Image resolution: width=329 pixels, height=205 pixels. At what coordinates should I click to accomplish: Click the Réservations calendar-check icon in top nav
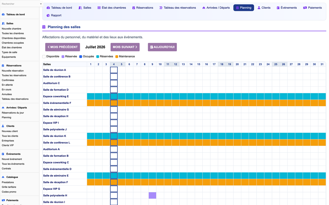[134, 8]
